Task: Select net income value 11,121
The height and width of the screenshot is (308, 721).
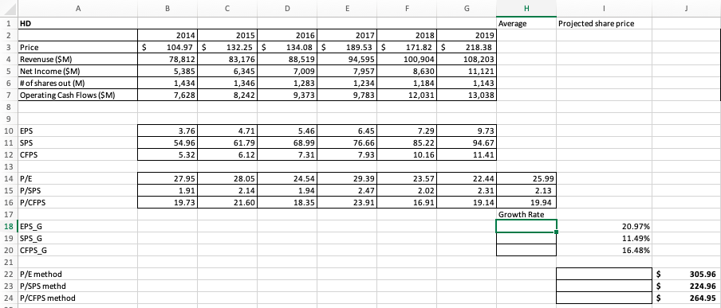Action: pyautogui.click(x=467, y=71)
